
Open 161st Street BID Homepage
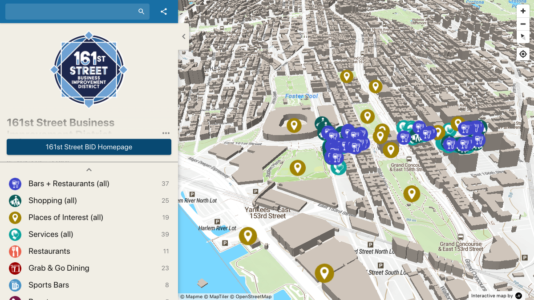click(89, 147)
